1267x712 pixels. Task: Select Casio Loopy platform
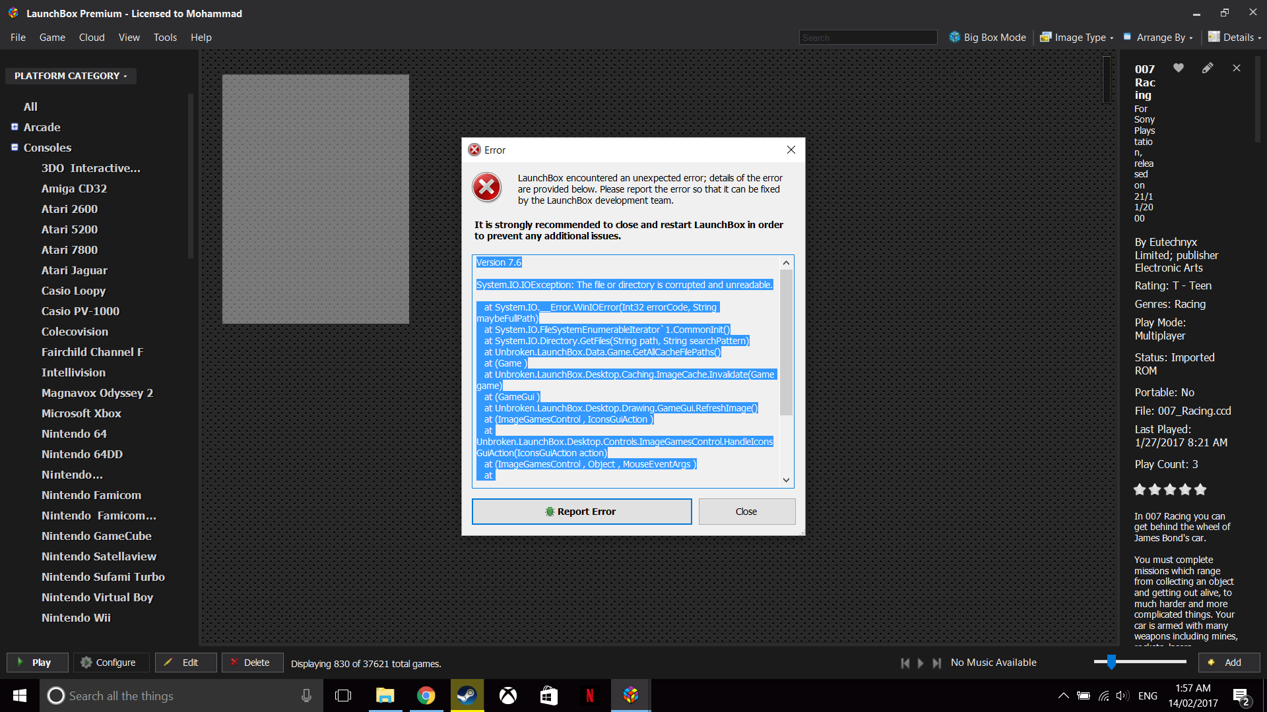pos(73,291)
